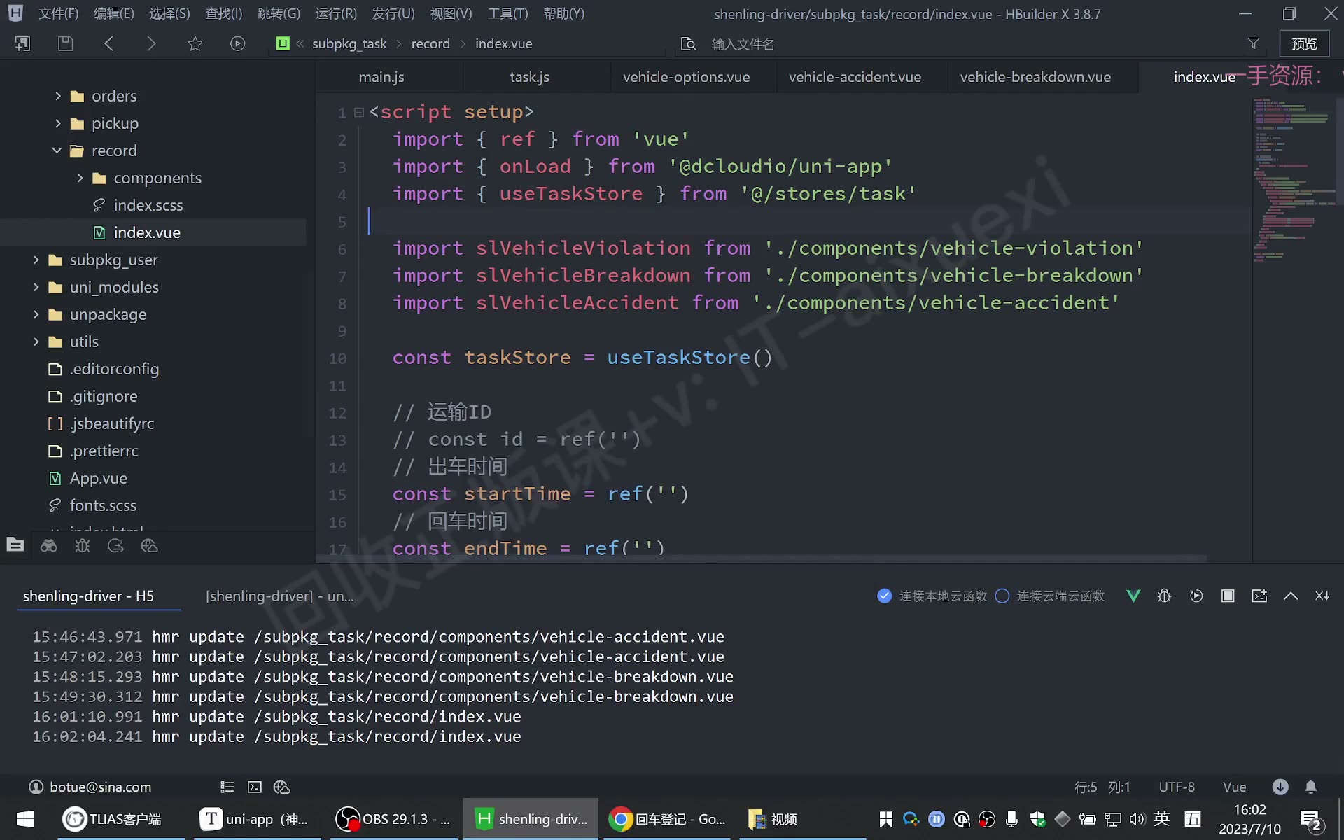Bookmark with the star icon in toolbar
The image size is (1344, 840).
195,43
